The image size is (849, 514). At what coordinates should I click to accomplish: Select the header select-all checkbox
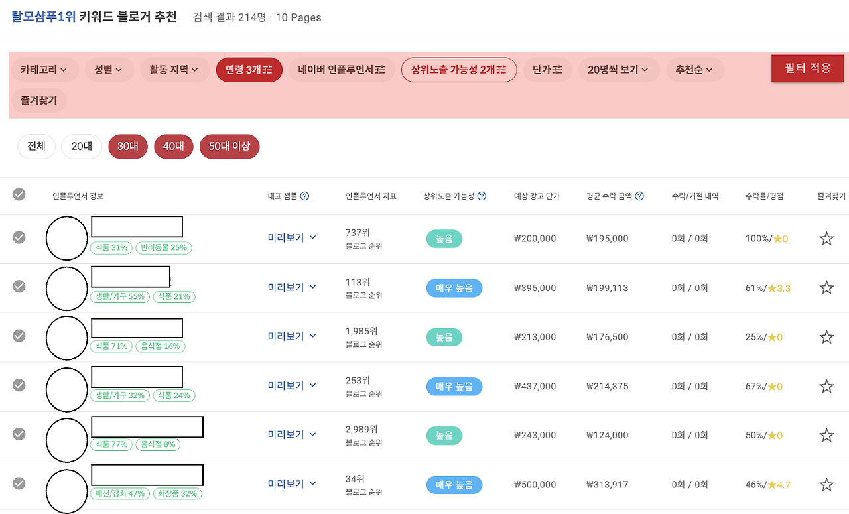coord(19,194)
